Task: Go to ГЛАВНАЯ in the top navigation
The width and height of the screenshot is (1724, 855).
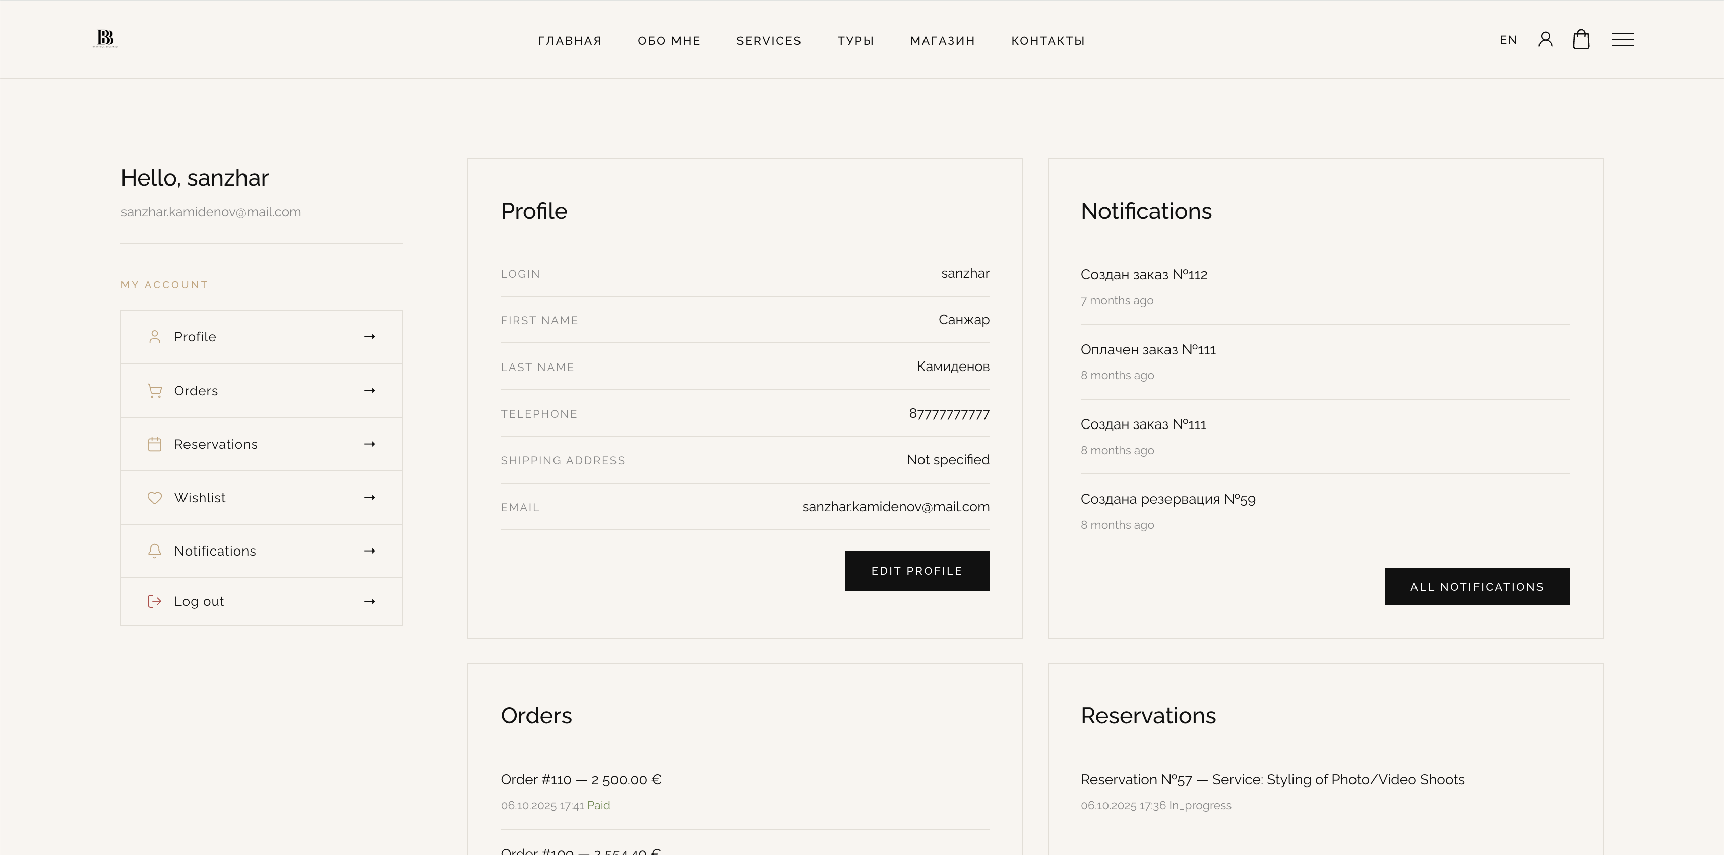Action: 570,41
